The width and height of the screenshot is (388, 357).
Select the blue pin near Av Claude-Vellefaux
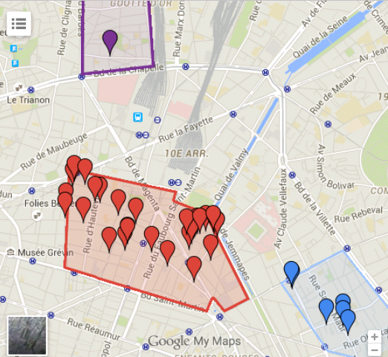pos(291,274)
